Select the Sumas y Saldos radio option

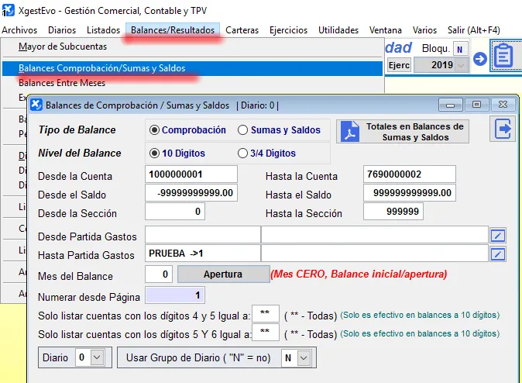[x=243, y=130]
